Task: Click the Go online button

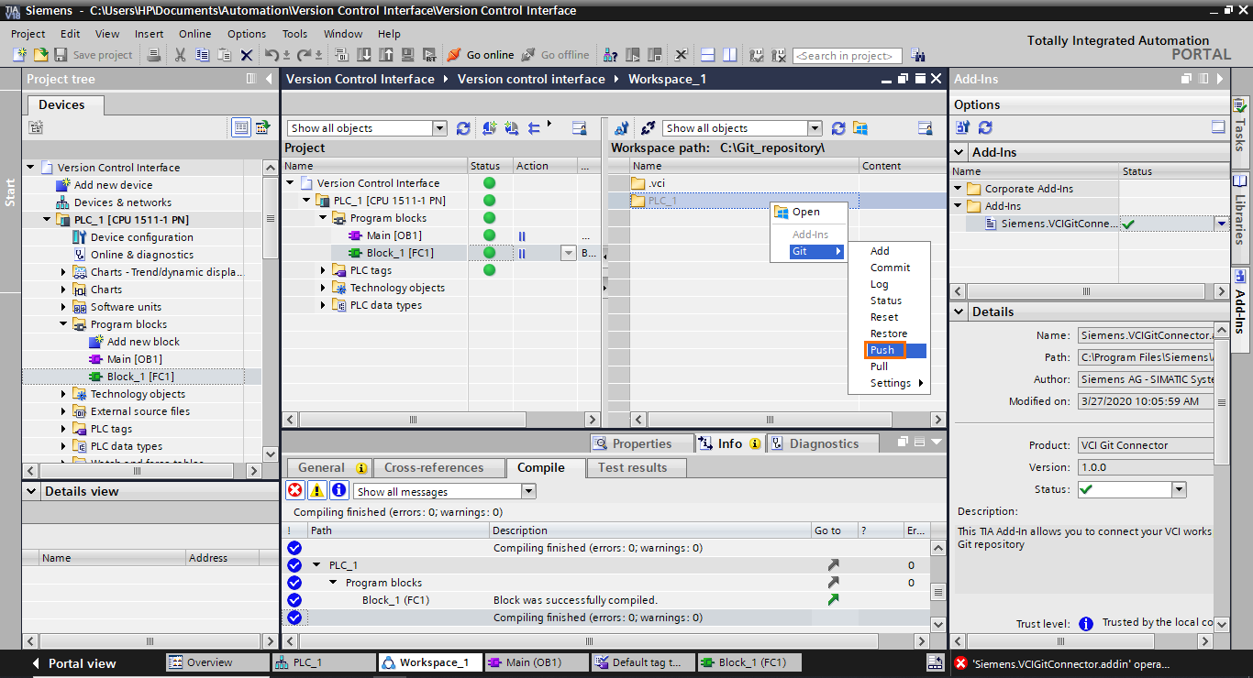Action: (x=481, y=55)
